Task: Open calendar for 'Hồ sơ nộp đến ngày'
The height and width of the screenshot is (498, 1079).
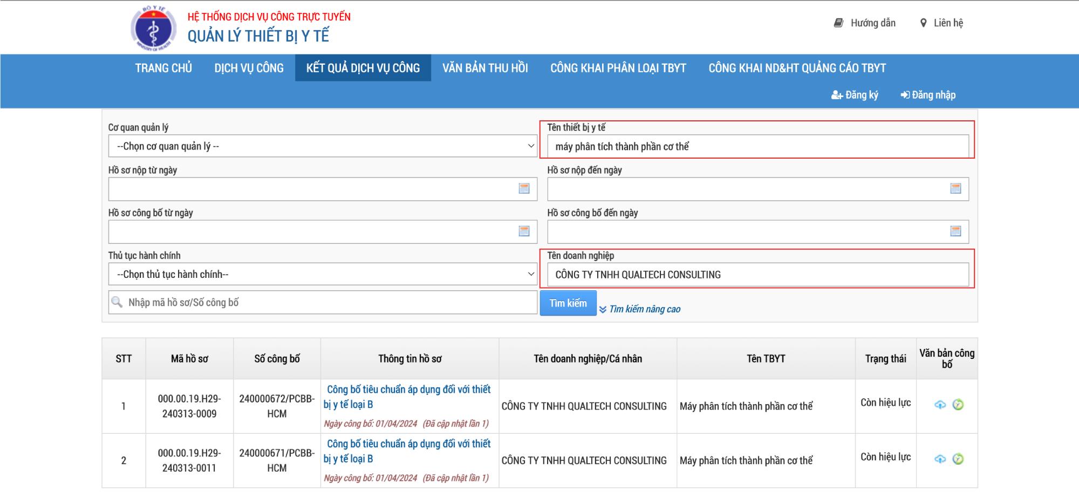Action: click(955, 189)
